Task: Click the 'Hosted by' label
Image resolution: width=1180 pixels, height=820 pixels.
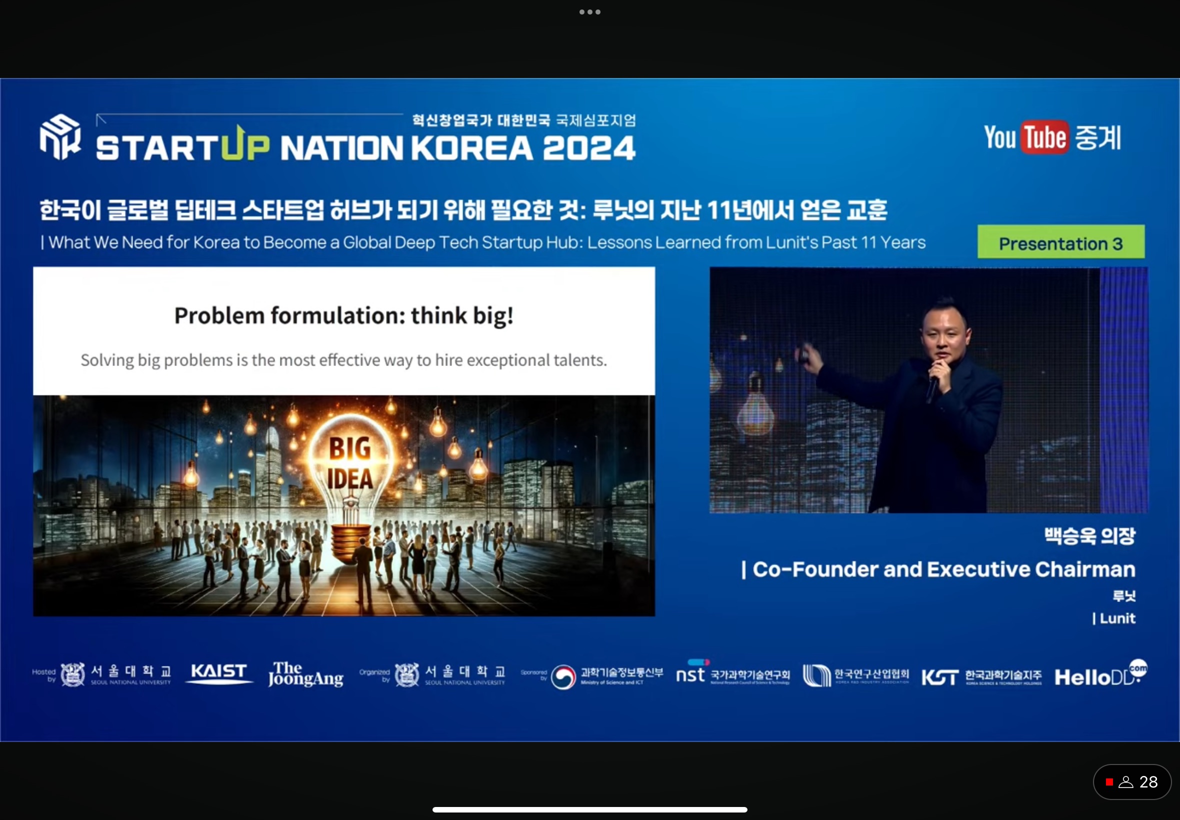Action: click(43, 675)
